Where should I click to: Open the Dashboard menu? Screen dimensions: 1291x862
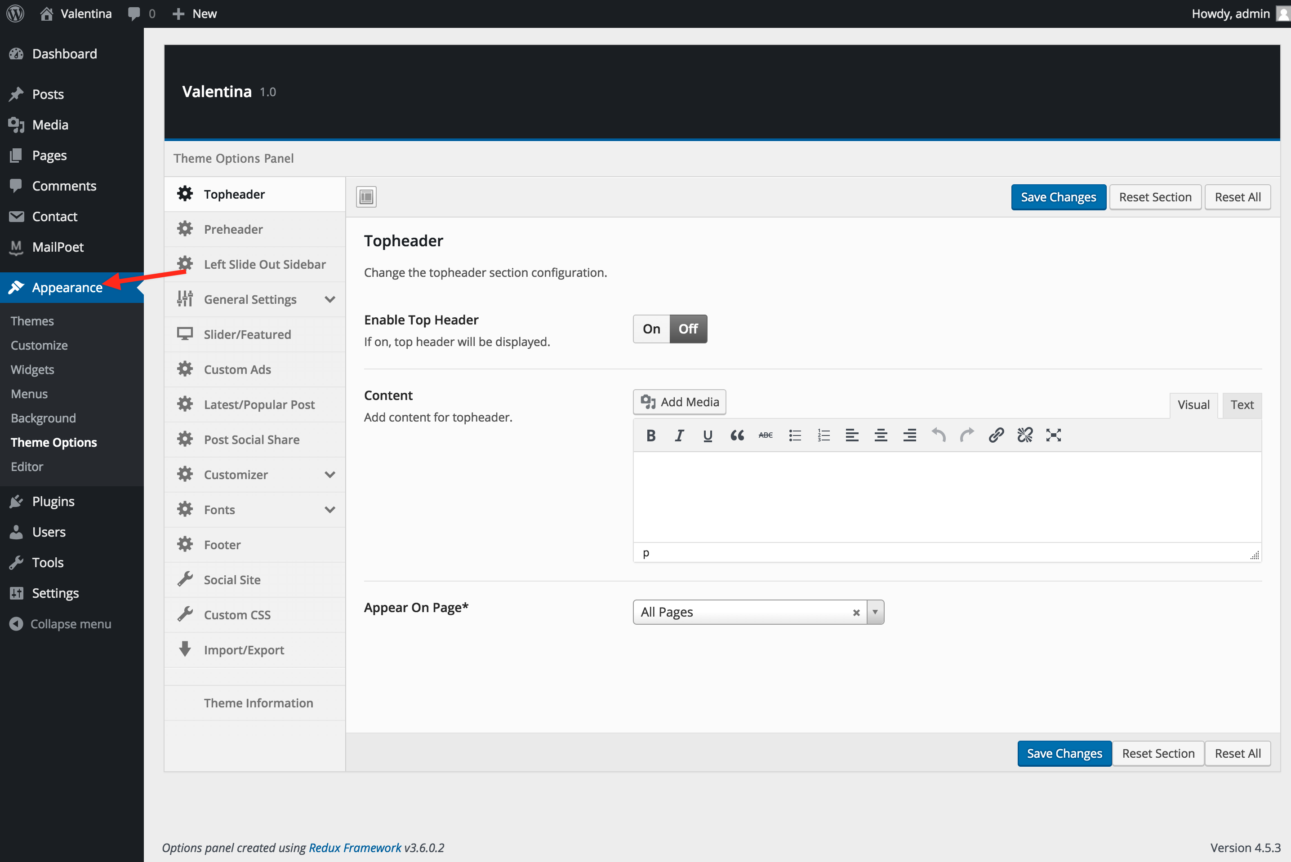pyautogui.click(x=71, y=54)
